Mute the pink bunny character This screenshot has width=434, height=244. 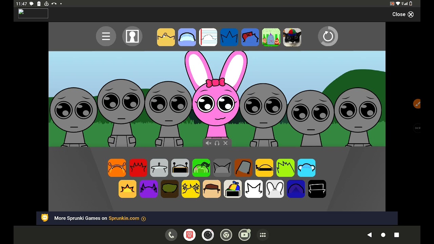point(209,143)
